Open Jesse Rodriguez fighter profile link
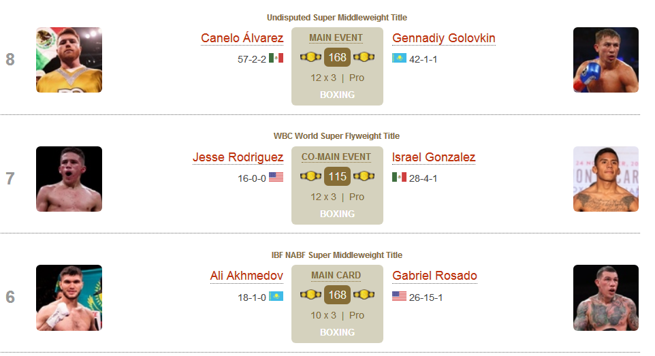 tap(238, 157)
